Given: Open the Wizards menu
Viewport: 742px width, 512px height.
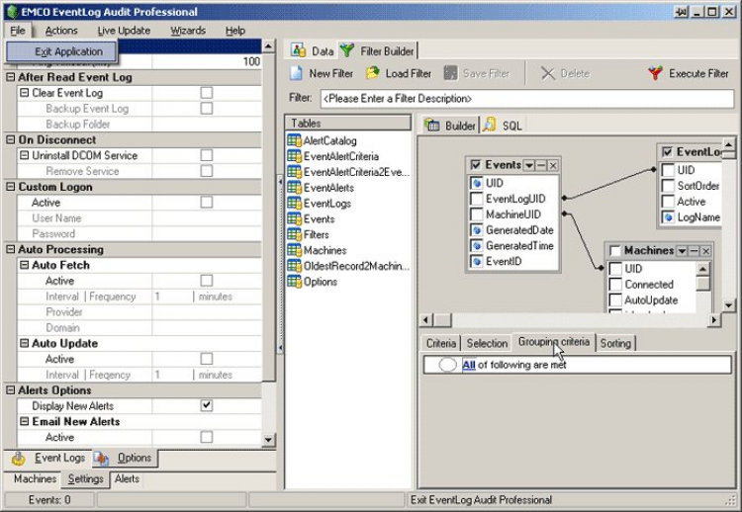Looking at the screenshot, I should point(188,31).
